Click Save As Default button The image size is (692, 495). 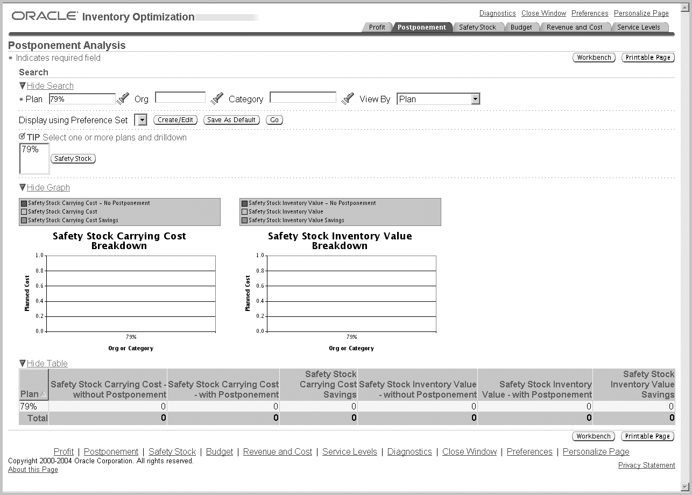point(231,120)
